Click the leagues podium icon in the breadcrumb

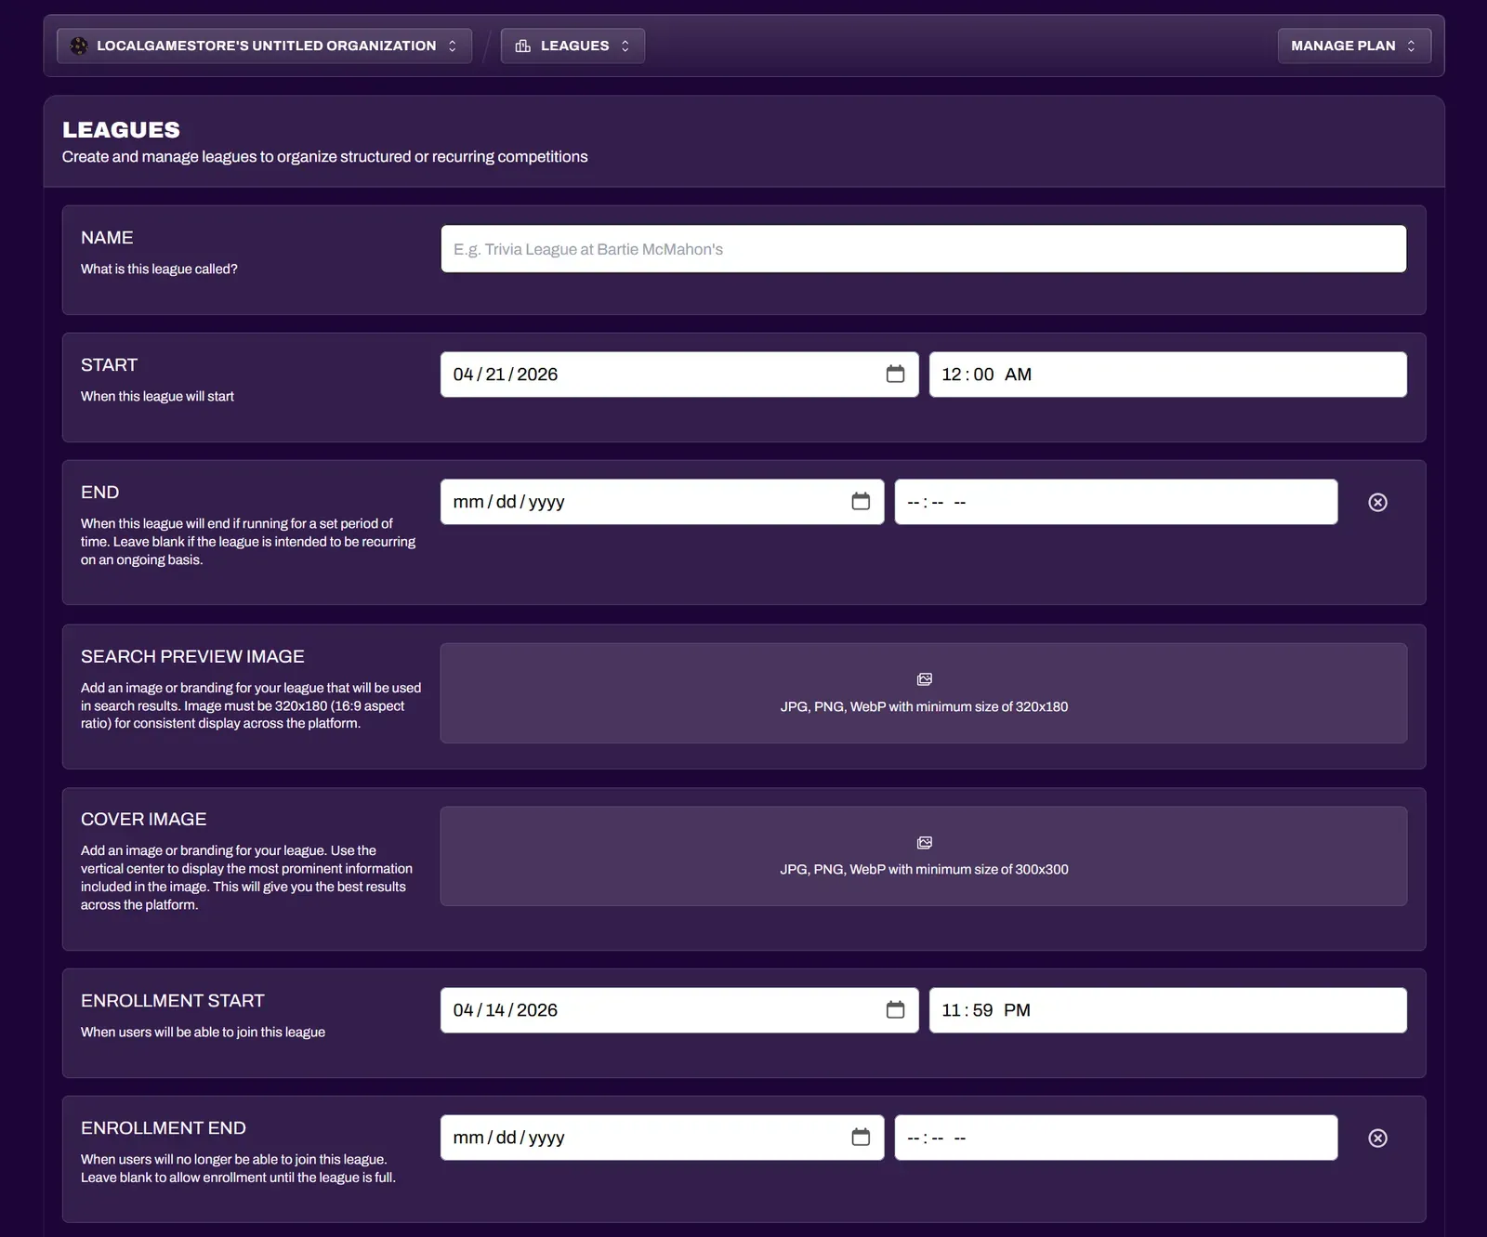coord(523,45)
